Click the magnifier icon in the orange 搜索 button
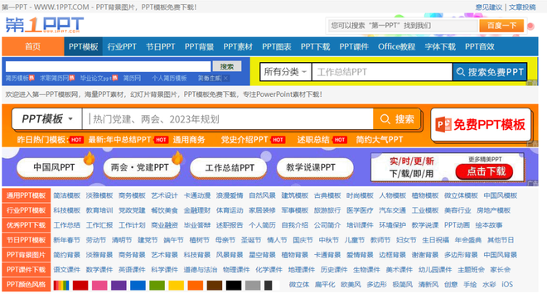547x298 pixels. 385,119
